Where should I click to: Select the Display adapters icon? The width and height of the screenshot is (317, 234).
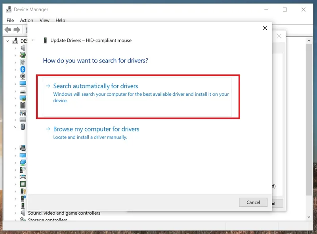coord(23,98)
